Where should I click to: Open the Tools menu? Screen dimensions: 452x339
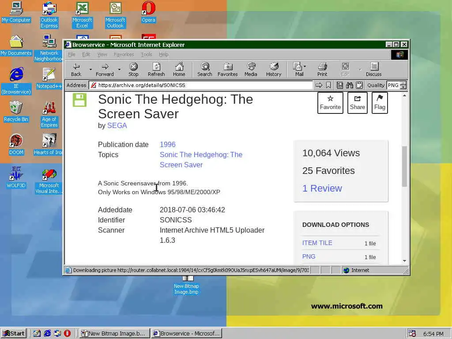tap(147, 54)
